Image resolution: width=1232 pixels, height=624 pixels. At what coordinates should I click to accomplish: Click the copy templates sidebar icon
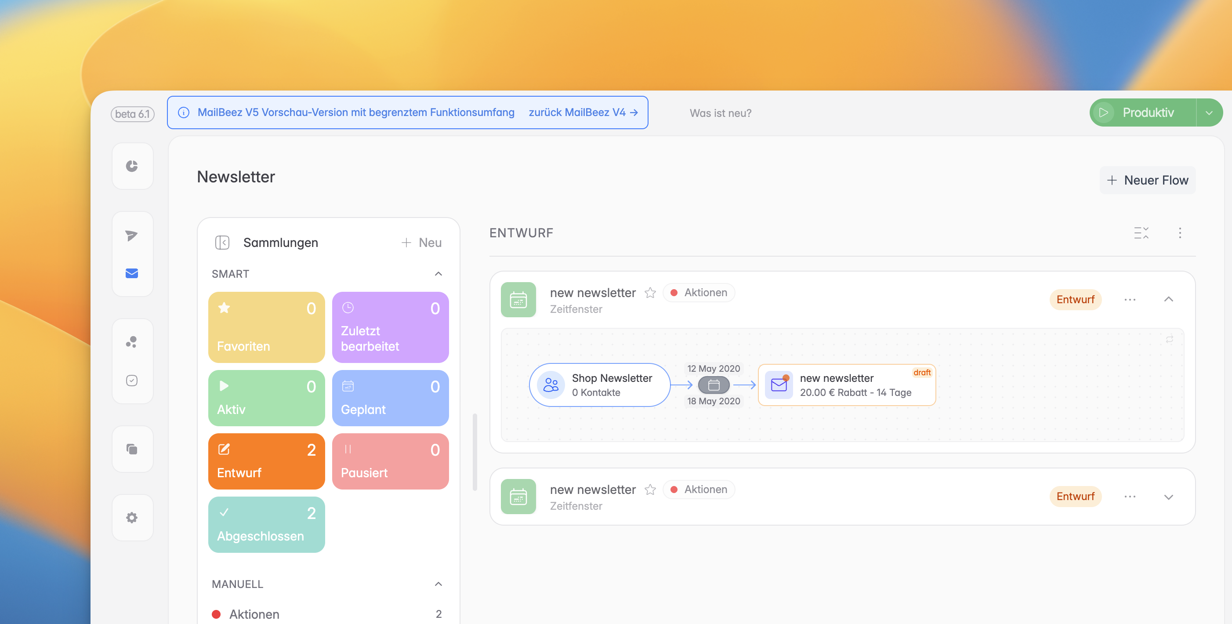tap(131, 449)
